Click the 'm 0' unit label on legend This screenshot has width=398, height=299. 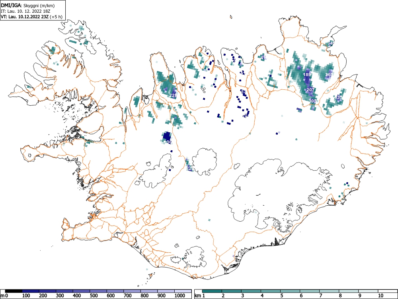pos(4,295)
